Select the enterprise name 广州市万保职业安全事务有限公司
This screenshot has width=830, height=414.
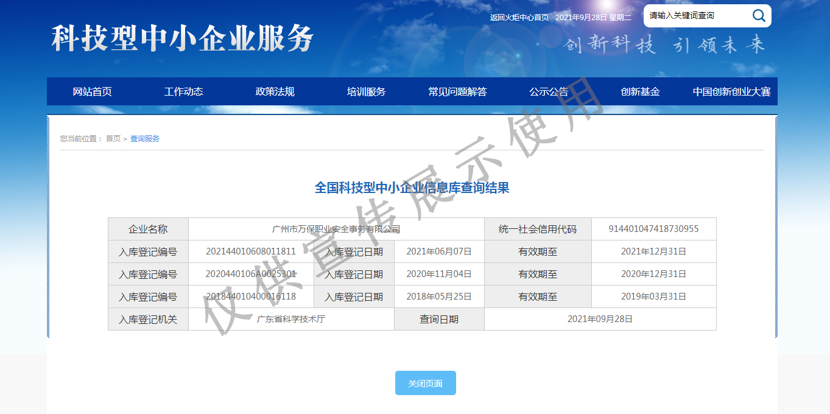(337, 228)
